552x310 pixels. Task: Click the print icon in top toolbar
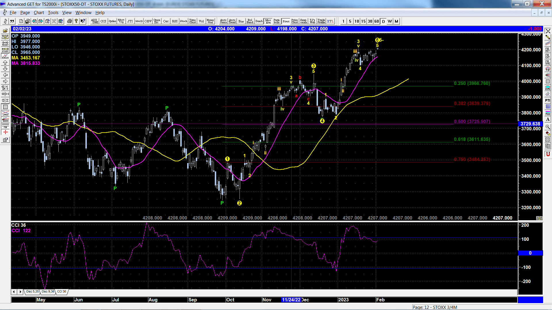[x=69, y=21]
